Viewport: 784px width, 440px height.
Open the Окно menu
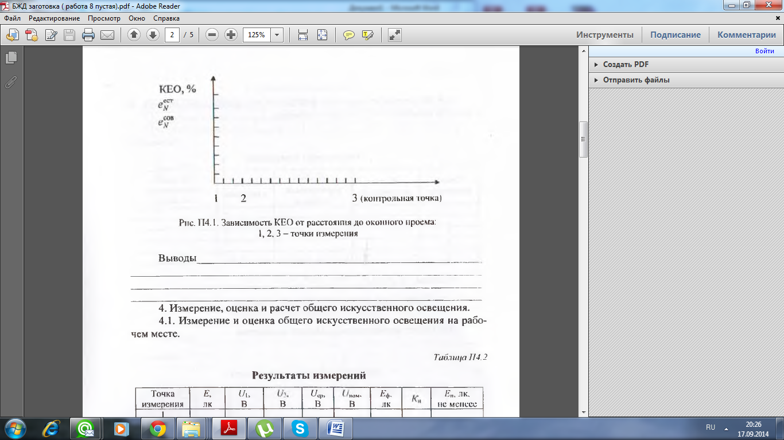137,18
